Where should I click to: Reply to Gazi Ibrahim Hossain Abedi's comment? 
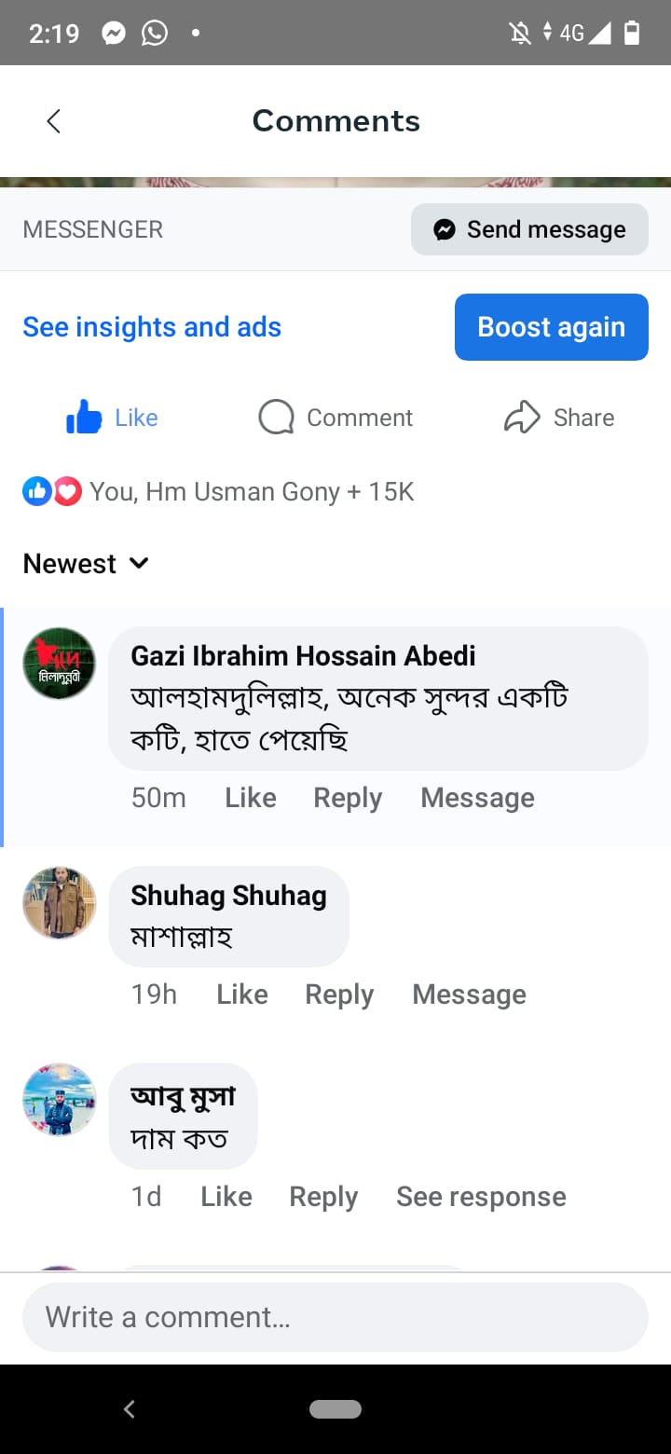point(348,798)
